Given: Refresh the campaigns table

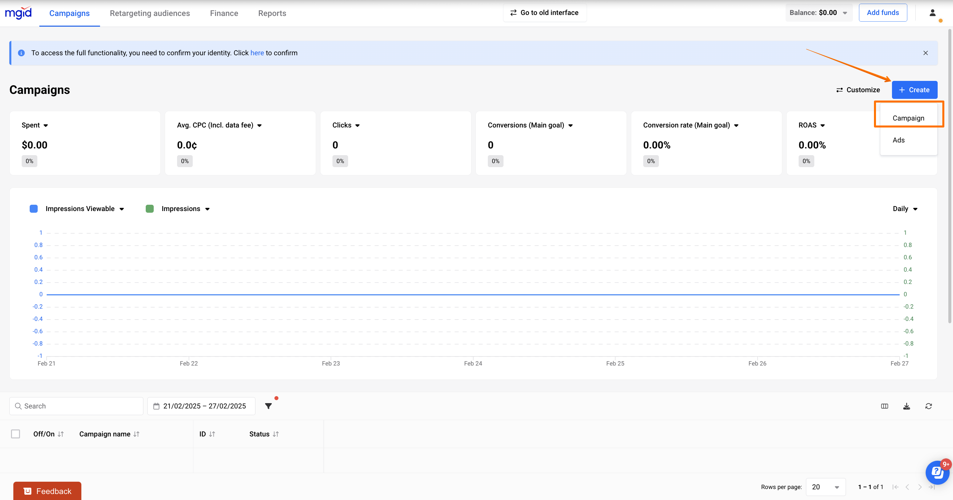Looking at the screenshot, I should tap(929, 406).
